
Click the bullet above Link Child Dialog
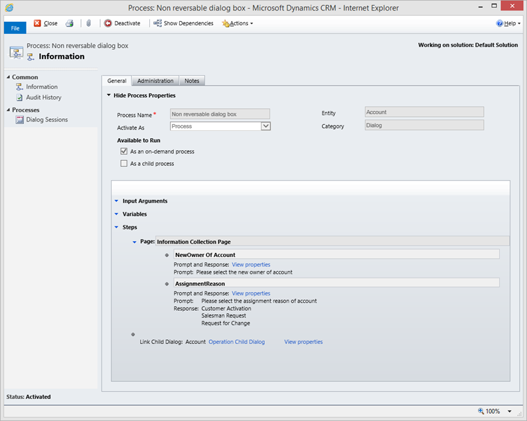point(133,334)
